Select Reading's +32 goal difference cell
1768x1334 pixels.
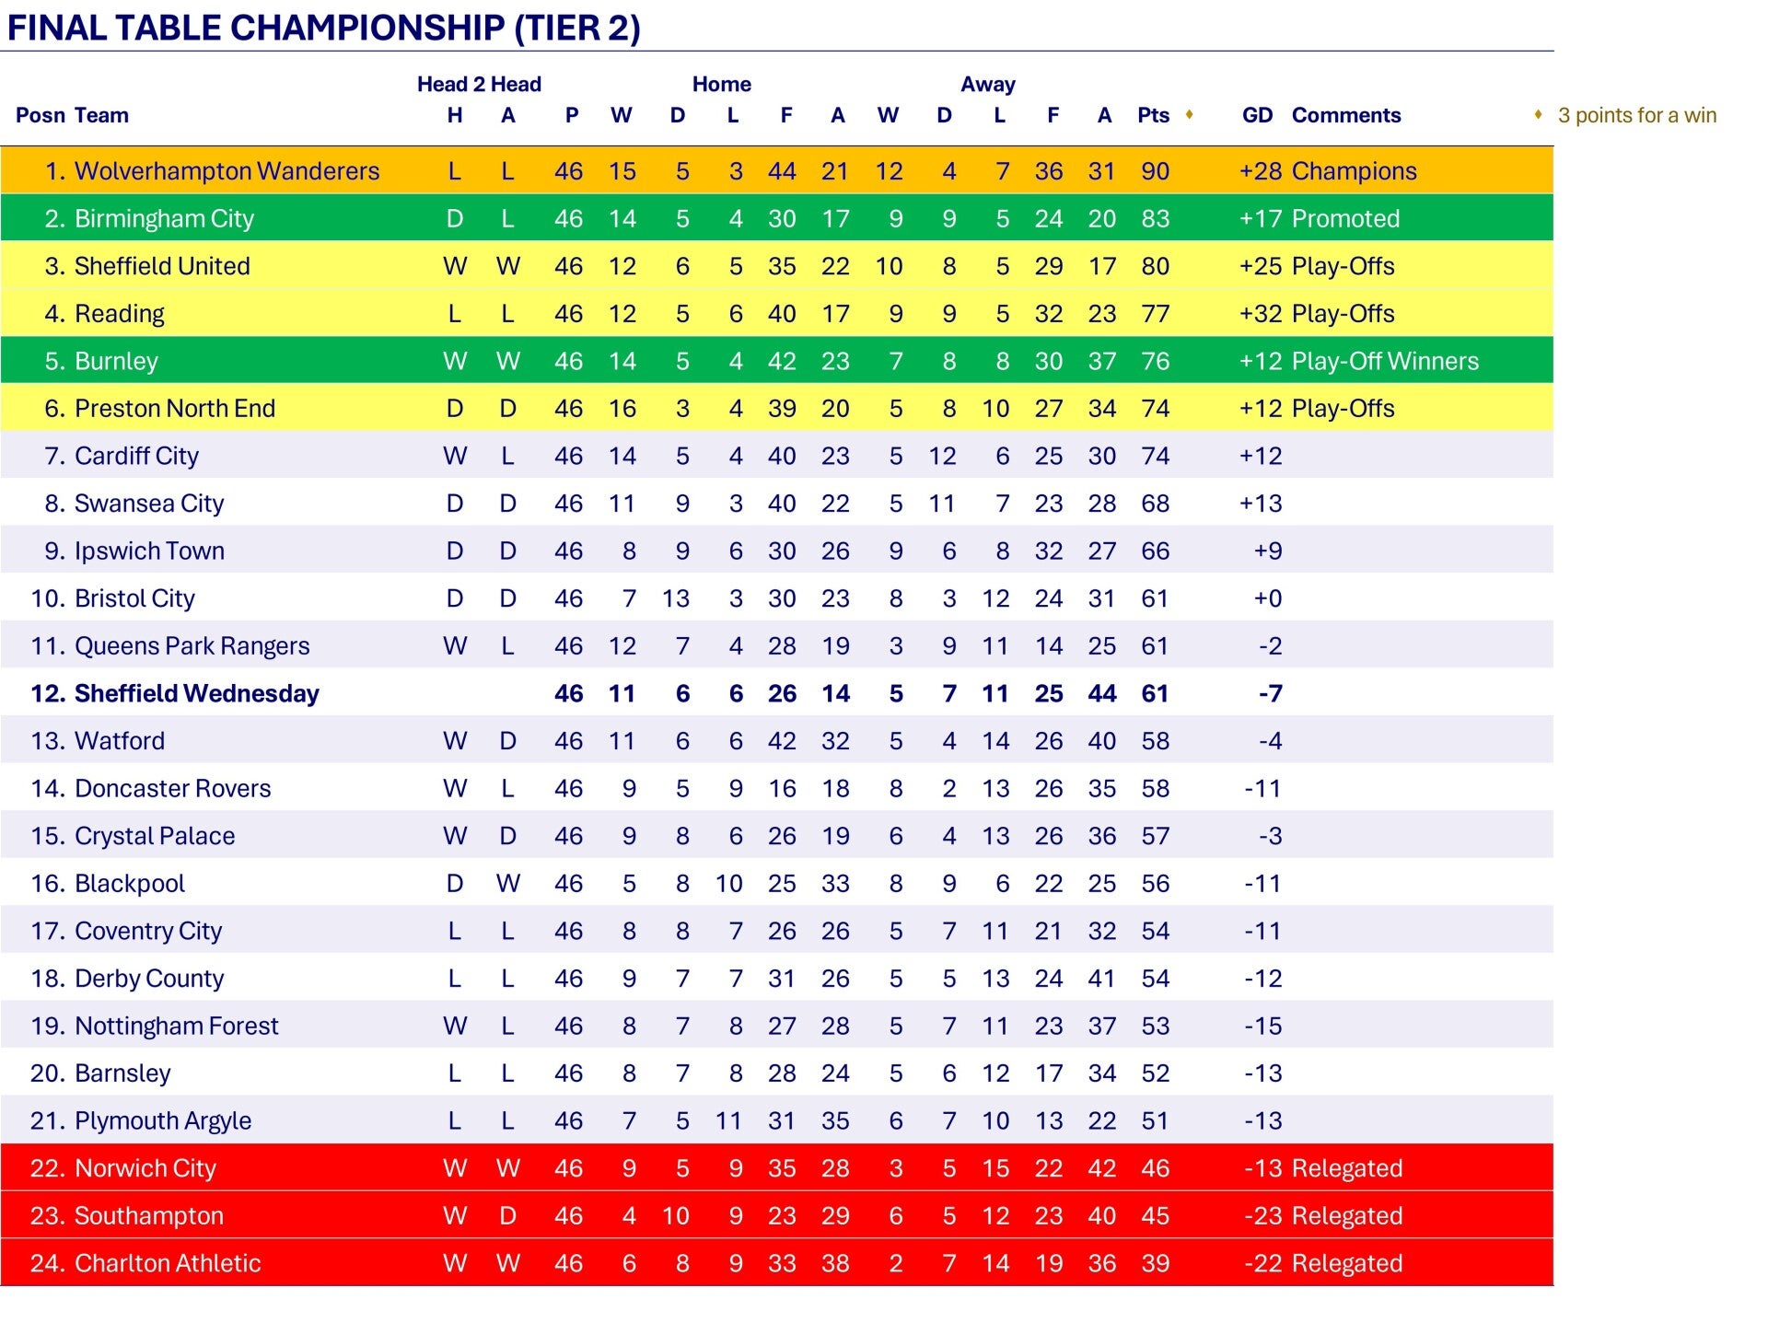(x=1261, y=314)
